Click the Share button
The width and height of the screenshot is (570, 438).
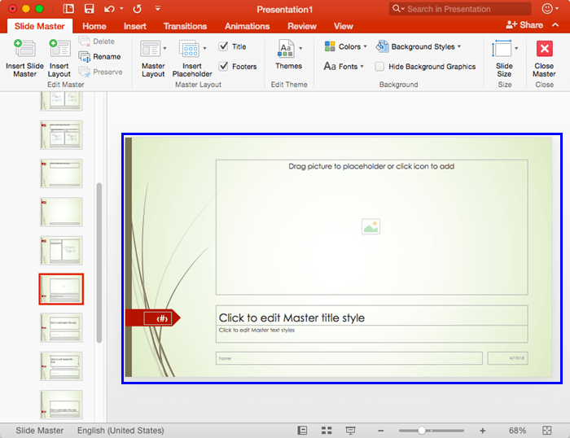(524, 25)
